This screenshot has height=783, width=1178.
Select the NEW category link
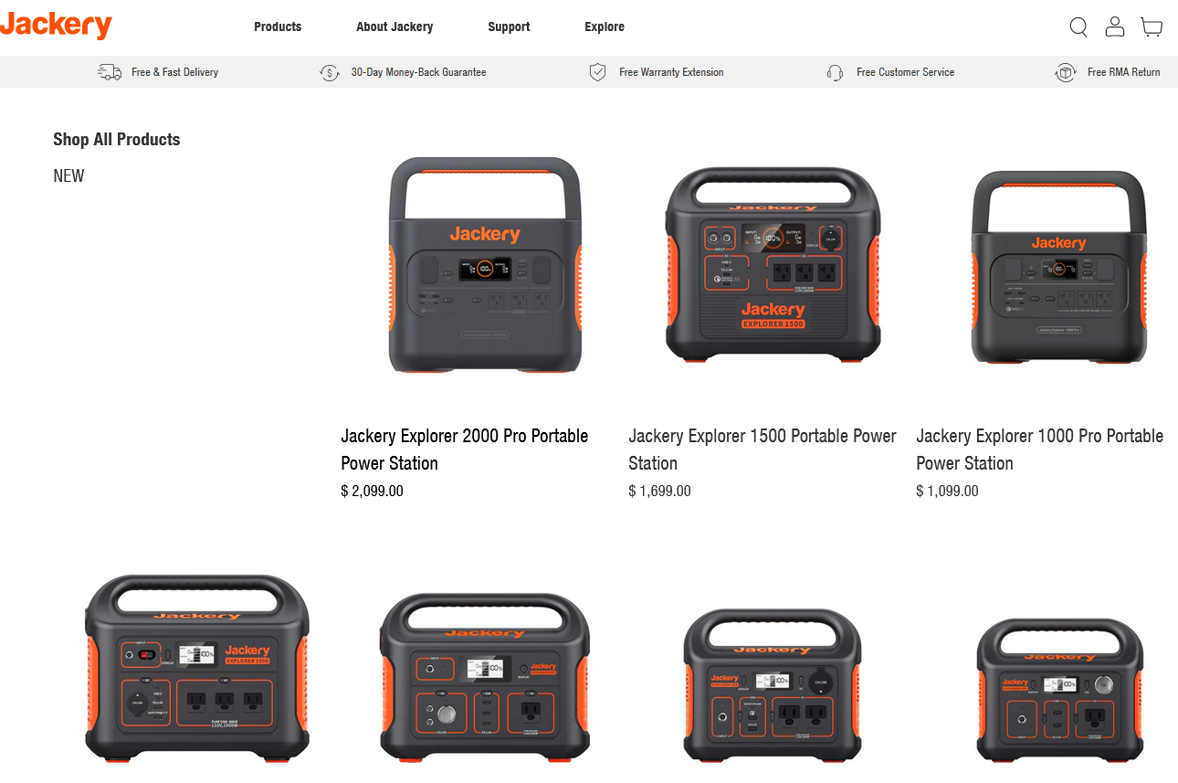point(68,176)
